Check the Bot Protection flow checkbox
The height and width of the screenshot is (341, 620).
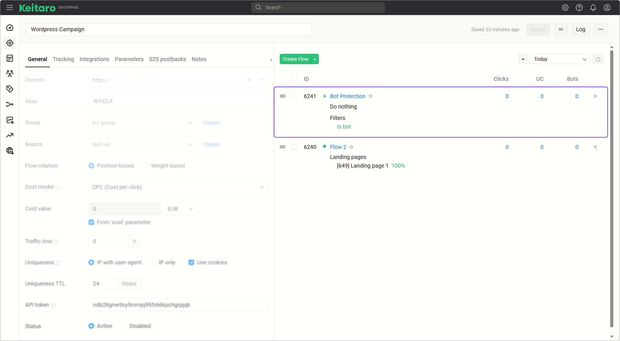[294, 96]
